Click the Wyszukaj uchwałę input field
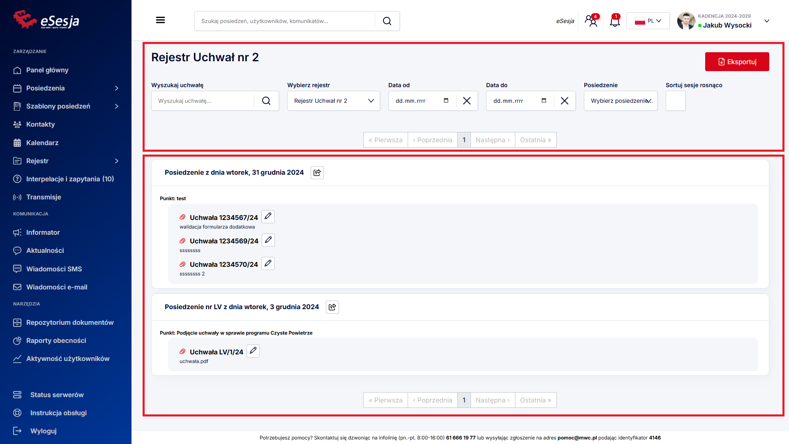Image resolution: width=789 pixels, height=444 pixels. click(203, 101)
